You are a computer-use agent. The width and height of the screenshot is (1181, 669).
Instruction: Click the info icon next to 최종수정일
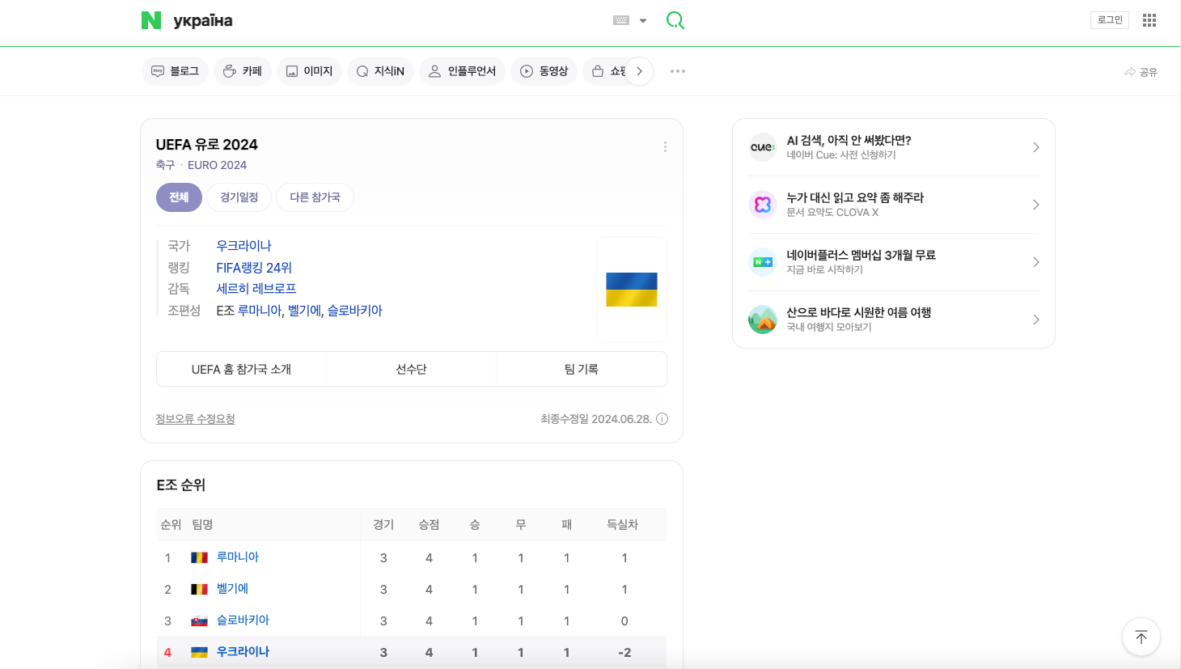(662, 419)
